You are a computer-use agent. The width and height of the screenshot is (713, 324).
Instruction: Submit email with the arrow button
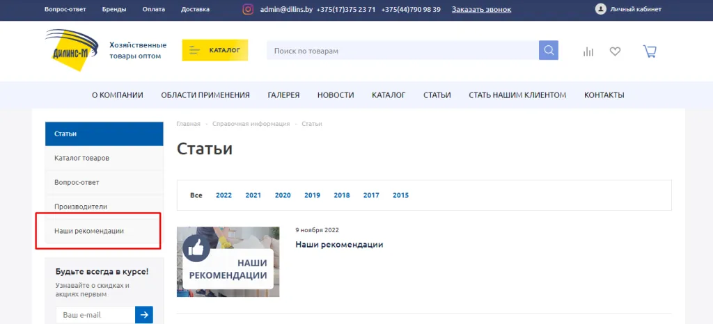[144, 315]
